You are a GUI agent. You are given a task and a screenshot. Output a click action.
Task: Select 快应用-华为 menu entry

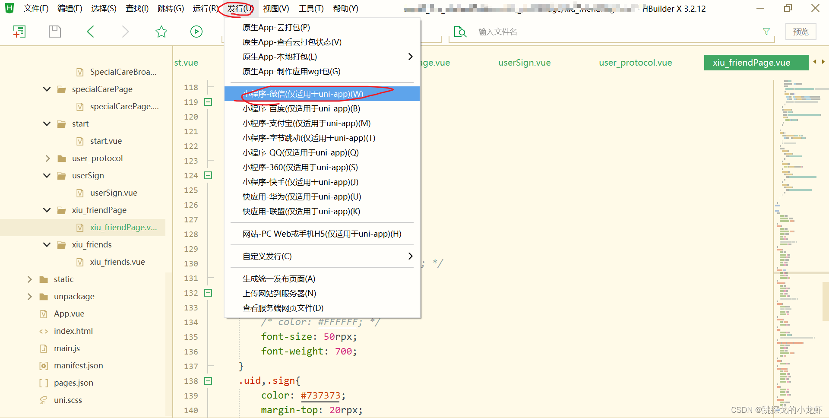[322, 196]
